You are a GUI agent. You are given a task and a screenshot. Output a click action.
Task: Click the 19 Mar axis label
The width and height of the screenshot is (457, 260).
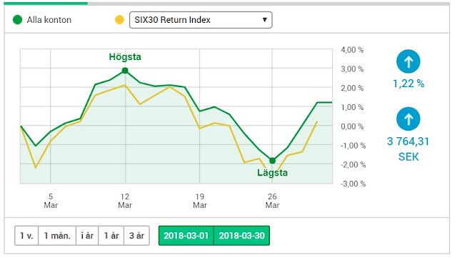[x=200, y=201]
